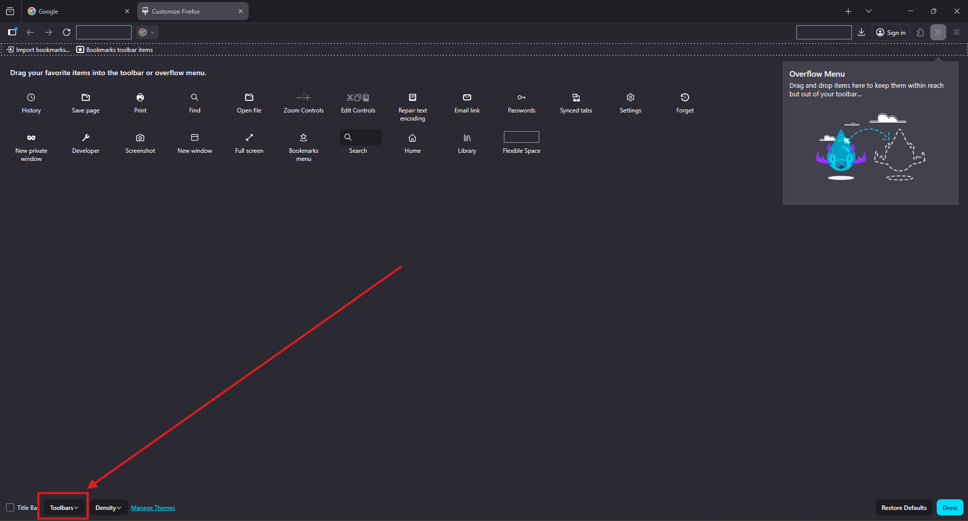
Task: Click the Passwords key icon
Action: pos(522,97)
